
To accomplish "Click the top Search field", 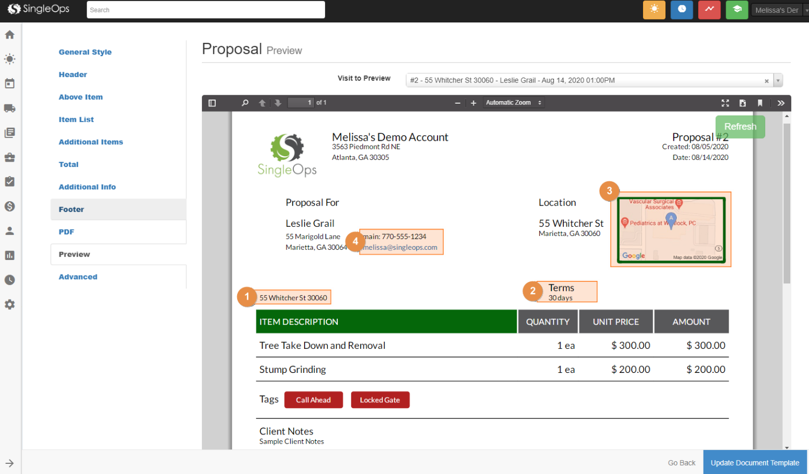I will (206, 10).
